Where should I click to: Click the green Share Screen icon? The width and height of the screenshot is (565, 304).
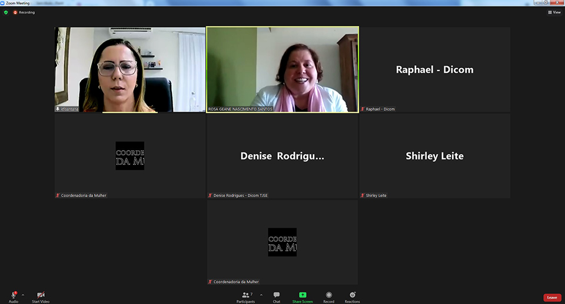tap(303, 295)
